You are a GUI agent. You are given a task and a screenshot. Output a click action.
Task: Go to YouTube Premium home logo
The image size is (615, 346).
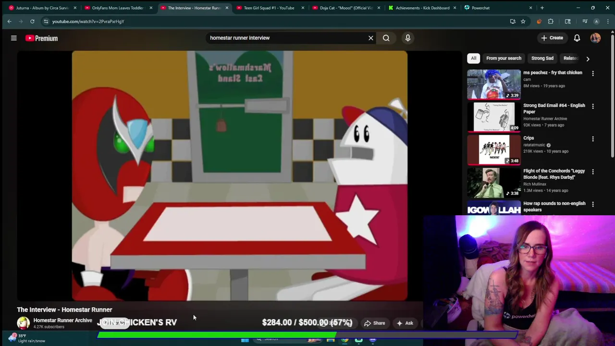tap(42, 38)
